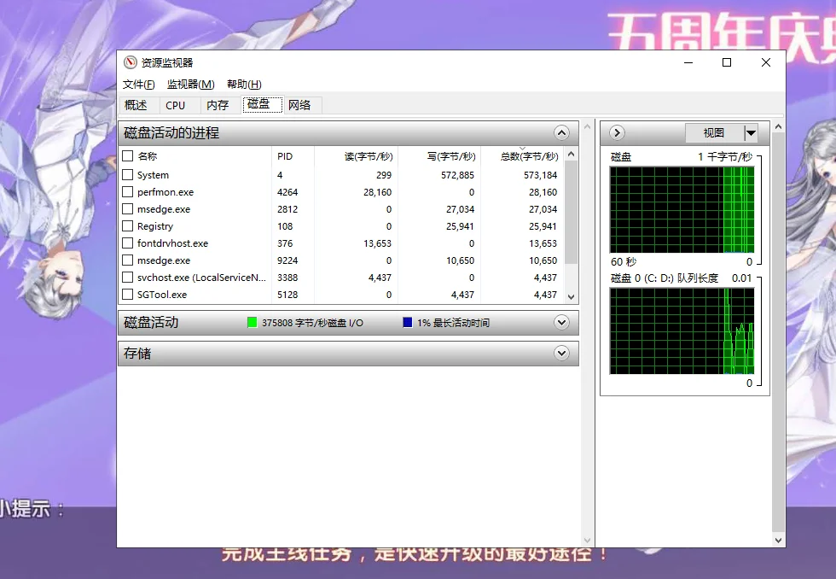This screenshot has width=836, height=579.
Task: Tick the select-all checkbox beside 名称
Action: 127,155
